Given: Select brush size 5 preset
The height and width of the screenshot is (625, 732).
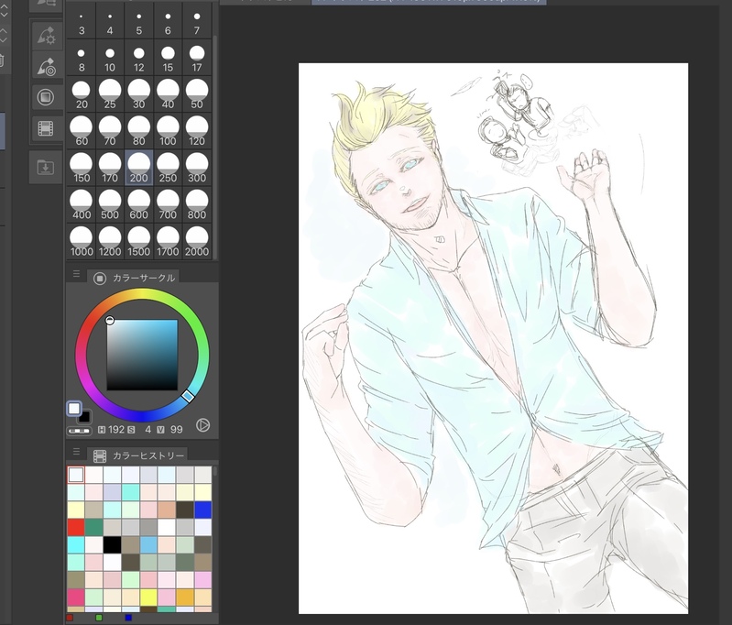Looking at the screenshot, I should pyautogui.click(x=138, y=22).
